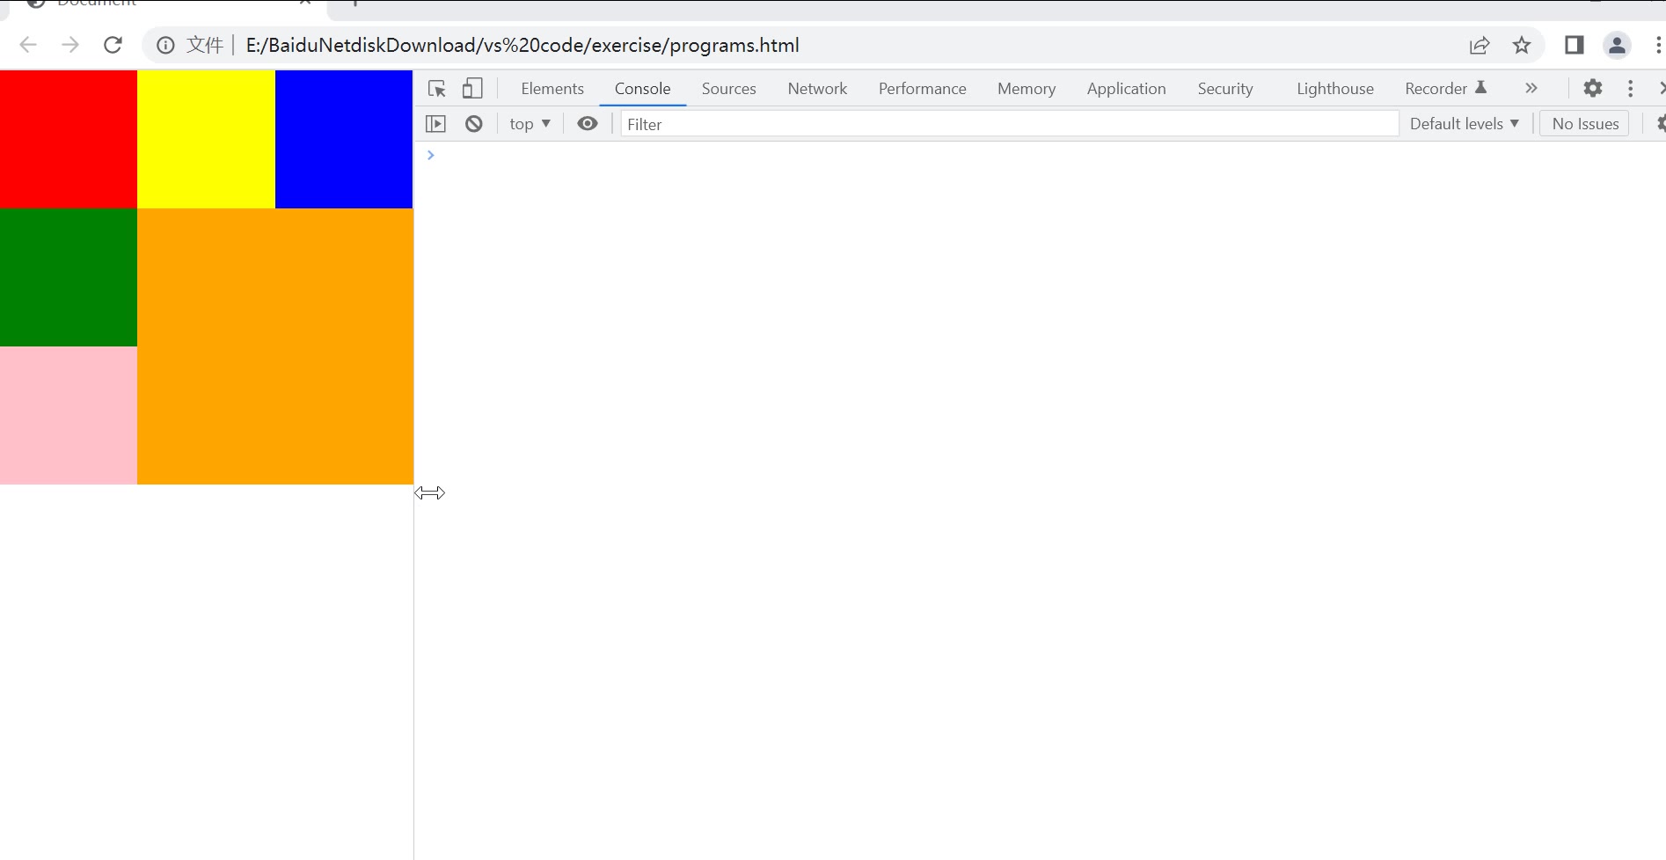
Task: Click the No Issues button
Action: tap(1584, 124)
